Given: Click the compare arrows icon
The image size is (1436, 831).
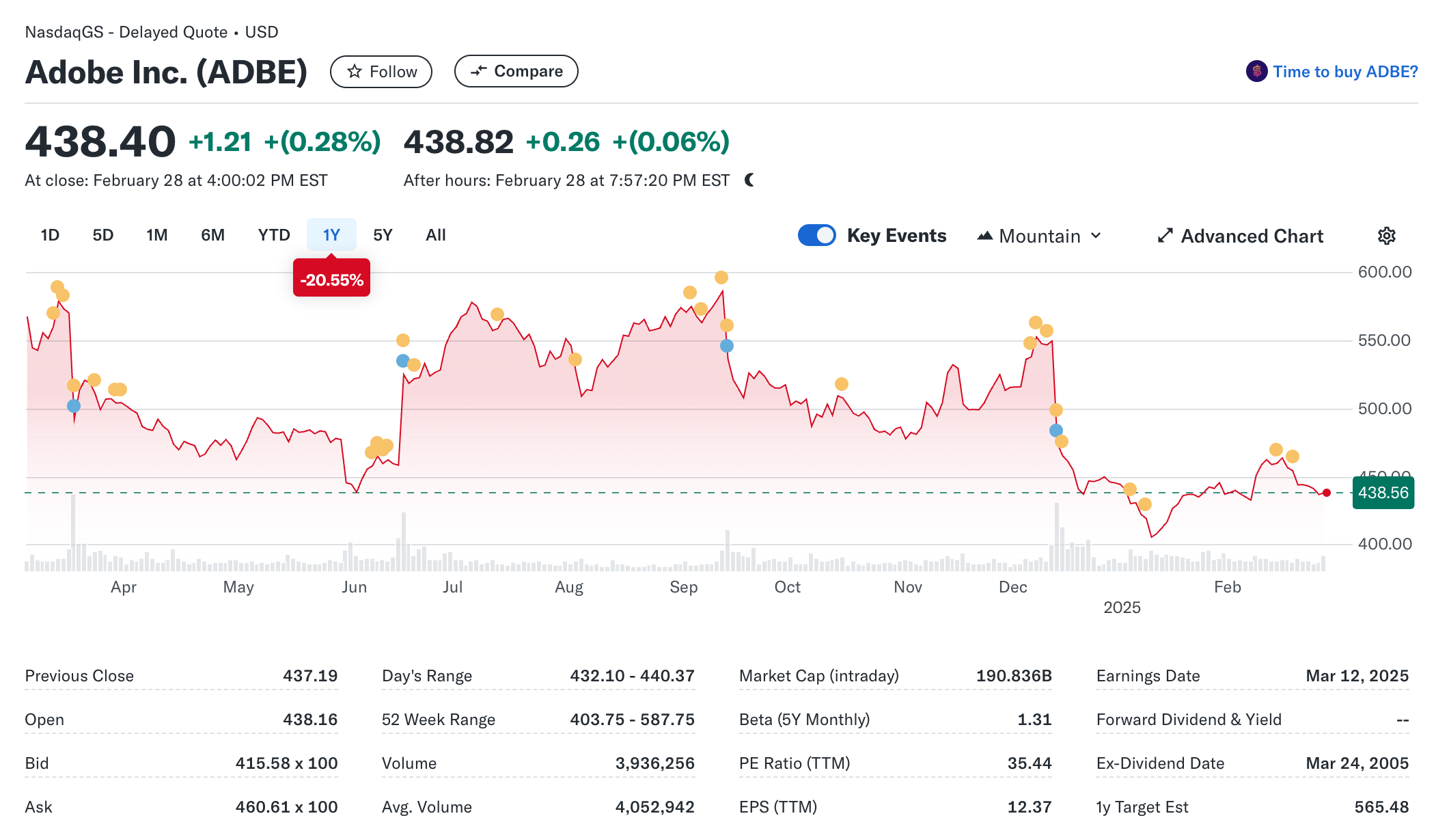Looking at the screenshot, I should [479, 71].
